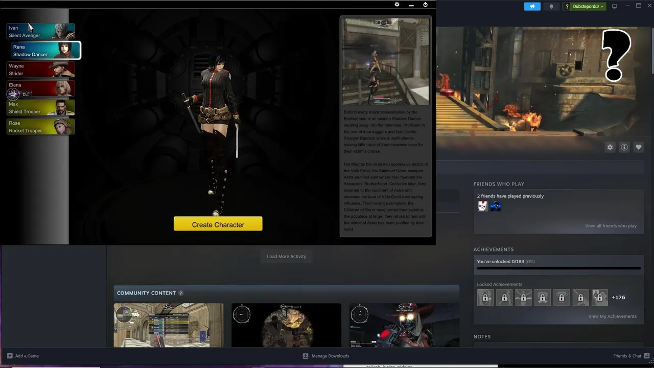Open third community screenshot with red-eyed cowboy
The width and height of the screenshot is (654, 368).
click(x=404, y=326)
